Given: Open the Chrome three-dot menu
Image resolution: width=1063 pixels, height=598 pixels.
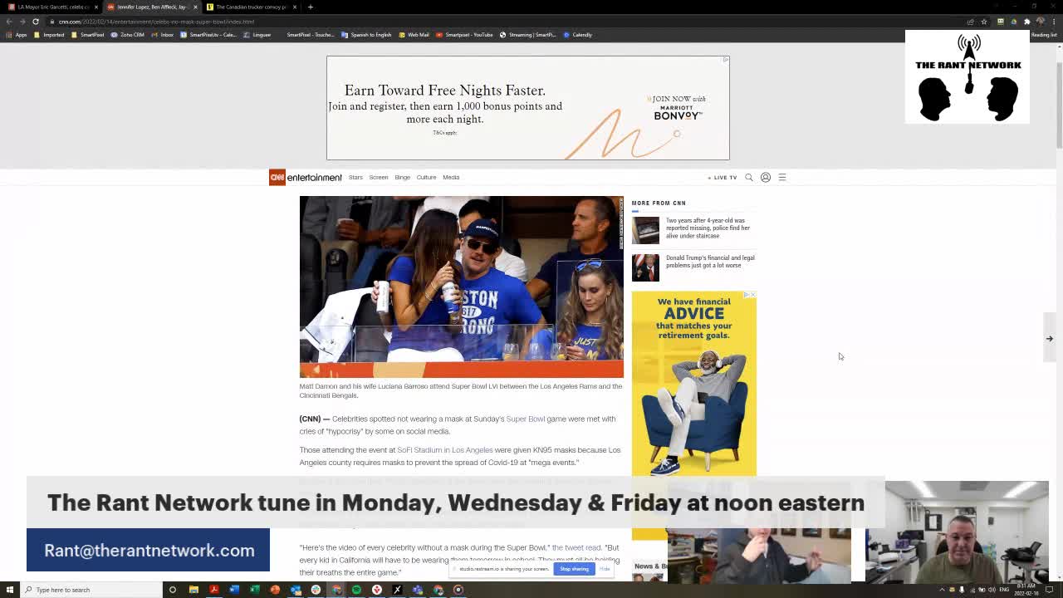Looking at the screenshot, I should coord(1053,22).
